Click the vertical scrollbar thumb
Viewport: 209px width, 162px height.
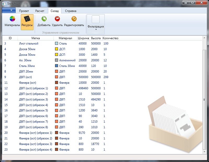point(204,100)
